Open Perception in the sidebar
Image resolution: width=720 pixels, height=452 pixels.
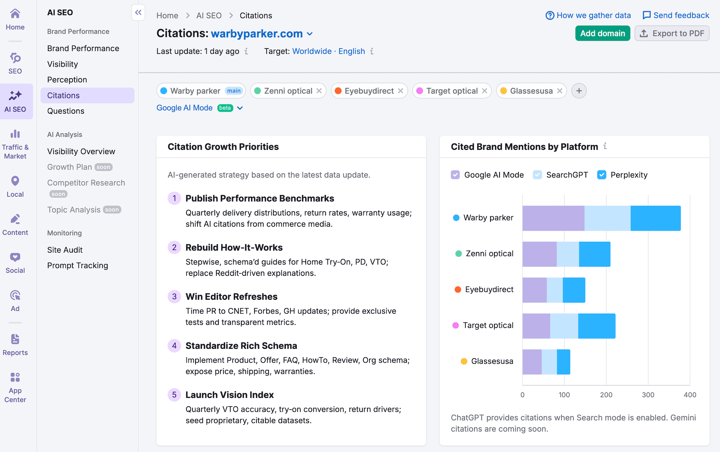[x=67, y=80]
